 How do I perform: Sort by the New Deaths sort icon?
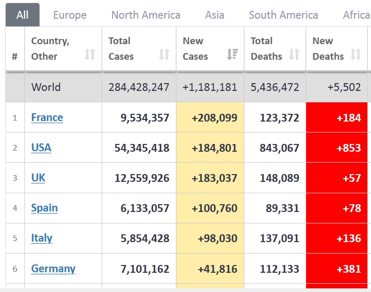(355, 54)
